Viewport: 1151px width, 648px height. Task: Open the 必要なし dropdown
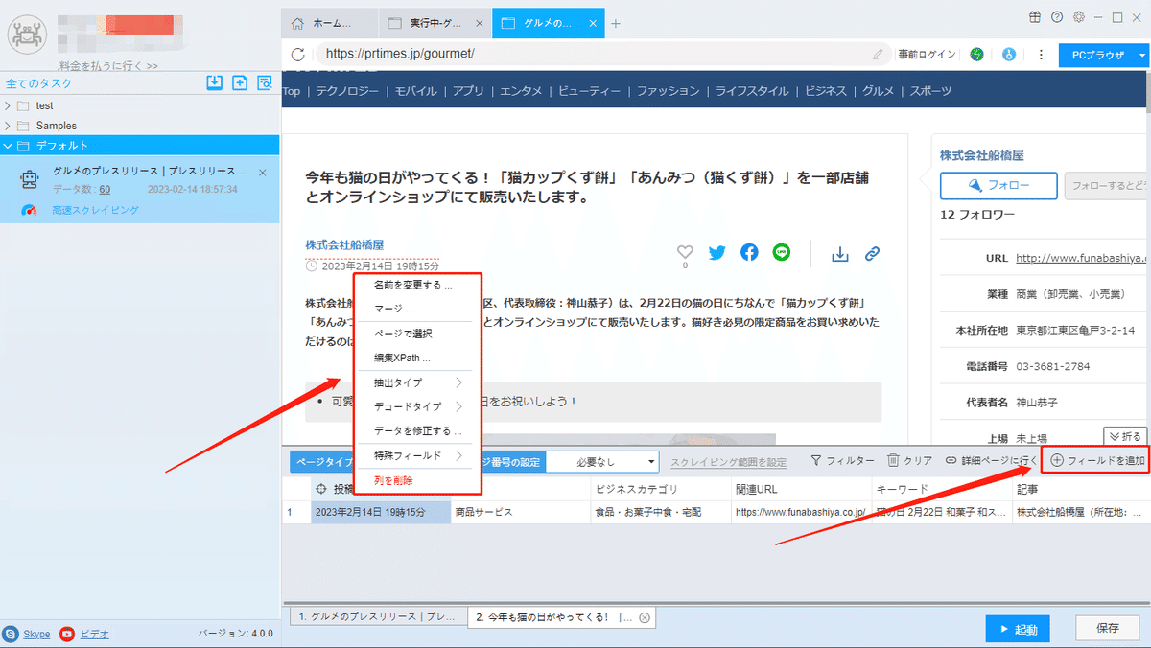coord(602,462)
